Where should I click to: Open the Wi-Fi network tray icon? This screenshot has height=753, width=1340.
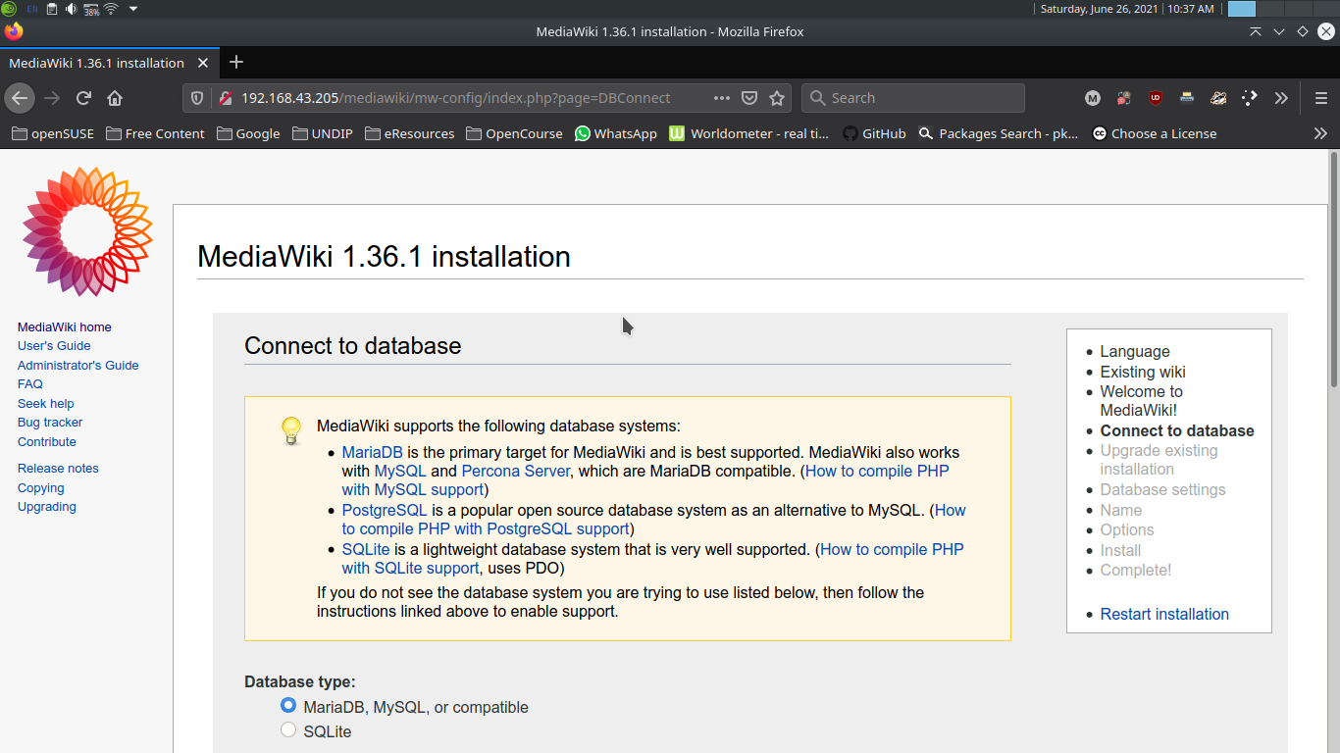111,9
